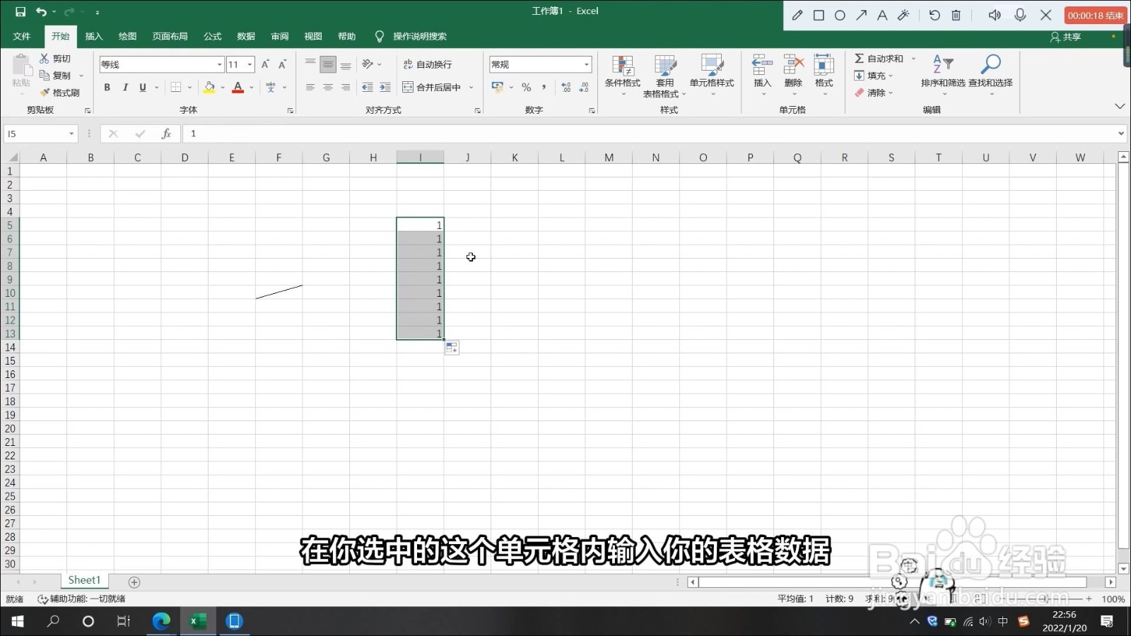Click Format cells (格式) icon

pyautogui.click(x=824, y=65)
